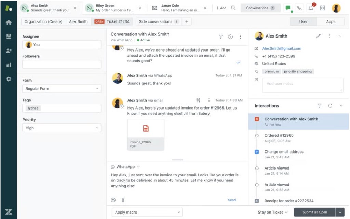Switch to the Apps tab
The width and height of the screenshot is (350, 219).
pyautogui.click(x=330, y=21)
